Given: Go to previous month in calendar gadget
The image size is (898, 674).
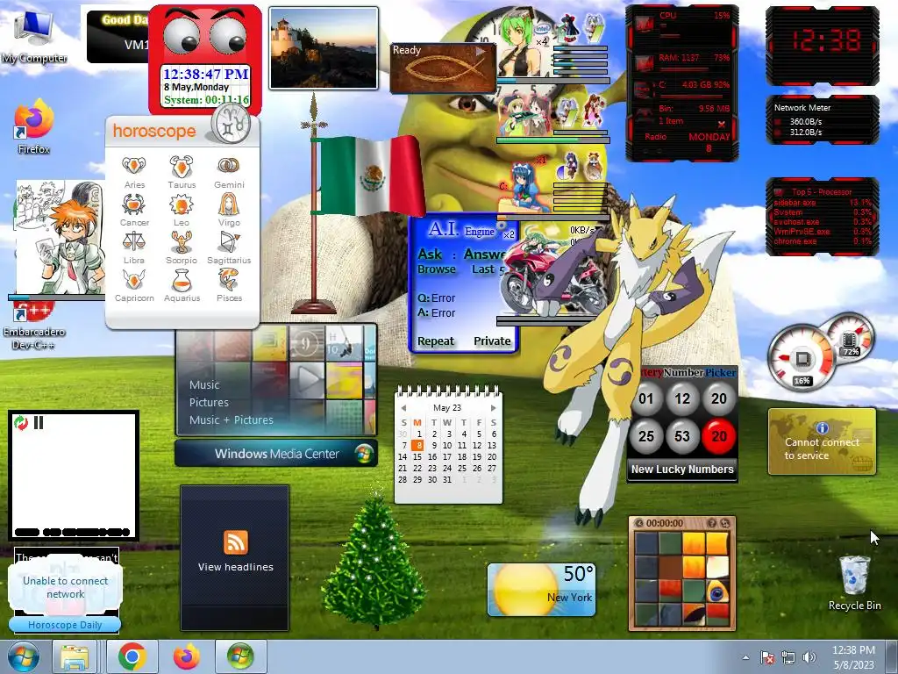Looking at the screenshot, I should (403, 408).
